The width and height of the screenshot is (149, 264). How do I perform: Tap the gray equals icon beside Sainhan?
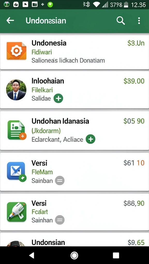[60, 220]
